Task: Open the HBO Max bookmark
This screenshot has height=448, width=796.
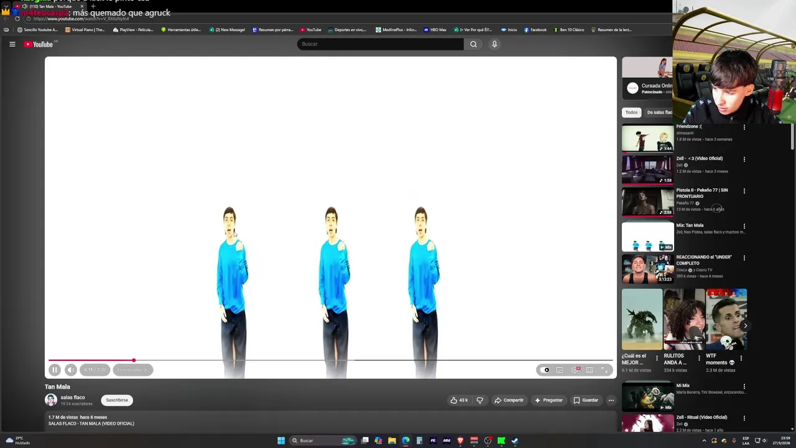Action: [435, 30]
